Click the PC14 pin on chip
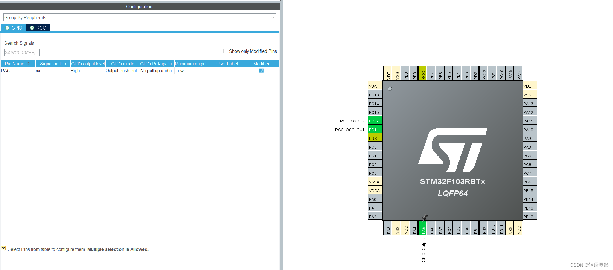The image size is (613, 270). tap(375, 103)
